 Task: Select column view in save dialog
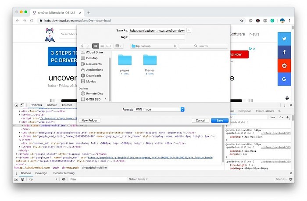(x=108, y=46)
